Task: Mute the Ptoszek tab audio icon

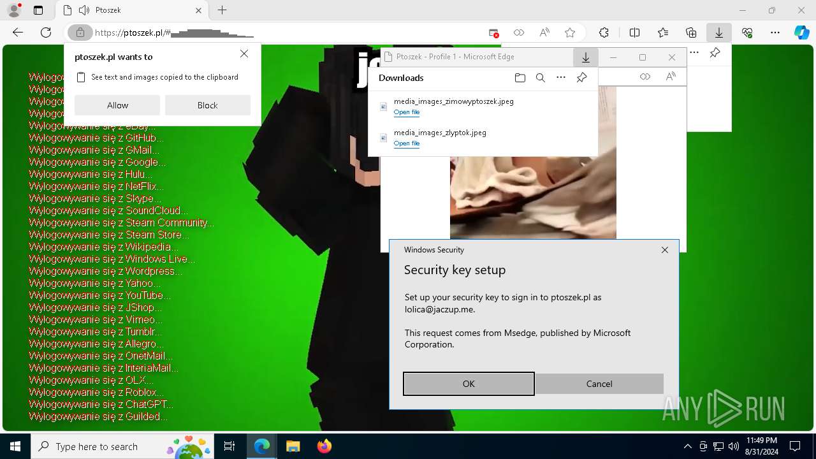Action: point(84,10)
